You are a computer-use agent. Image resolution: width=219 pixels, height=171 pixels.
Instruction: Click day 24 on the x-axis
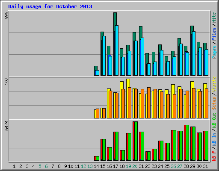(x=160, y=166)
